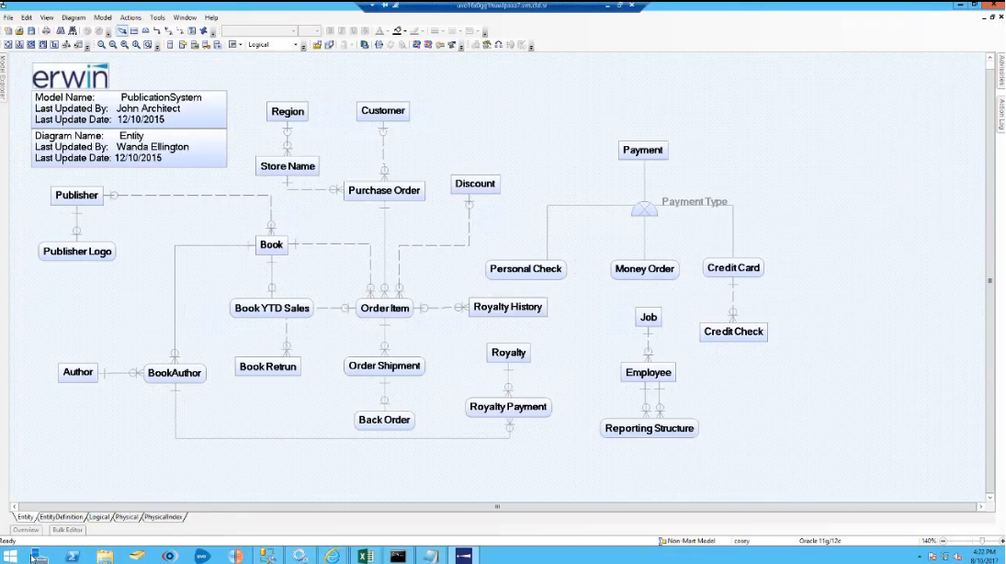Choose the pointer Select tool

(x=122, y=31)
